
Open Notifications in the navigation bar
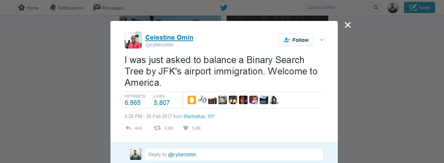(x=66, y=8)
